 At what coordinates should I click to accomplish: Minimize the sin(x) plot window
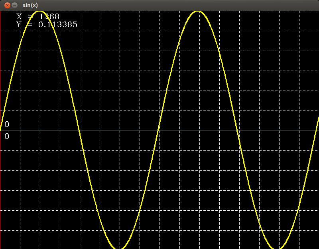click(15, 5)
